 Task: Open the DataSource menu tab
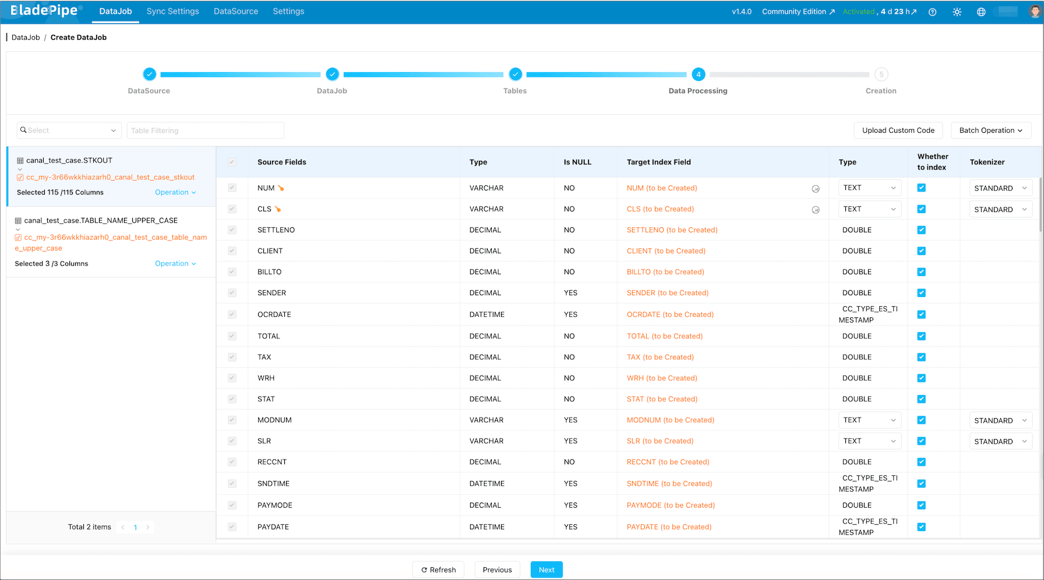[235, 12]
